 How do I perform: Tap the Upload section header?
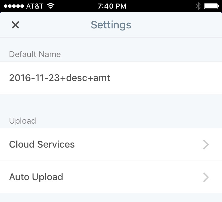pyautogui.click(x=22, y=121)
